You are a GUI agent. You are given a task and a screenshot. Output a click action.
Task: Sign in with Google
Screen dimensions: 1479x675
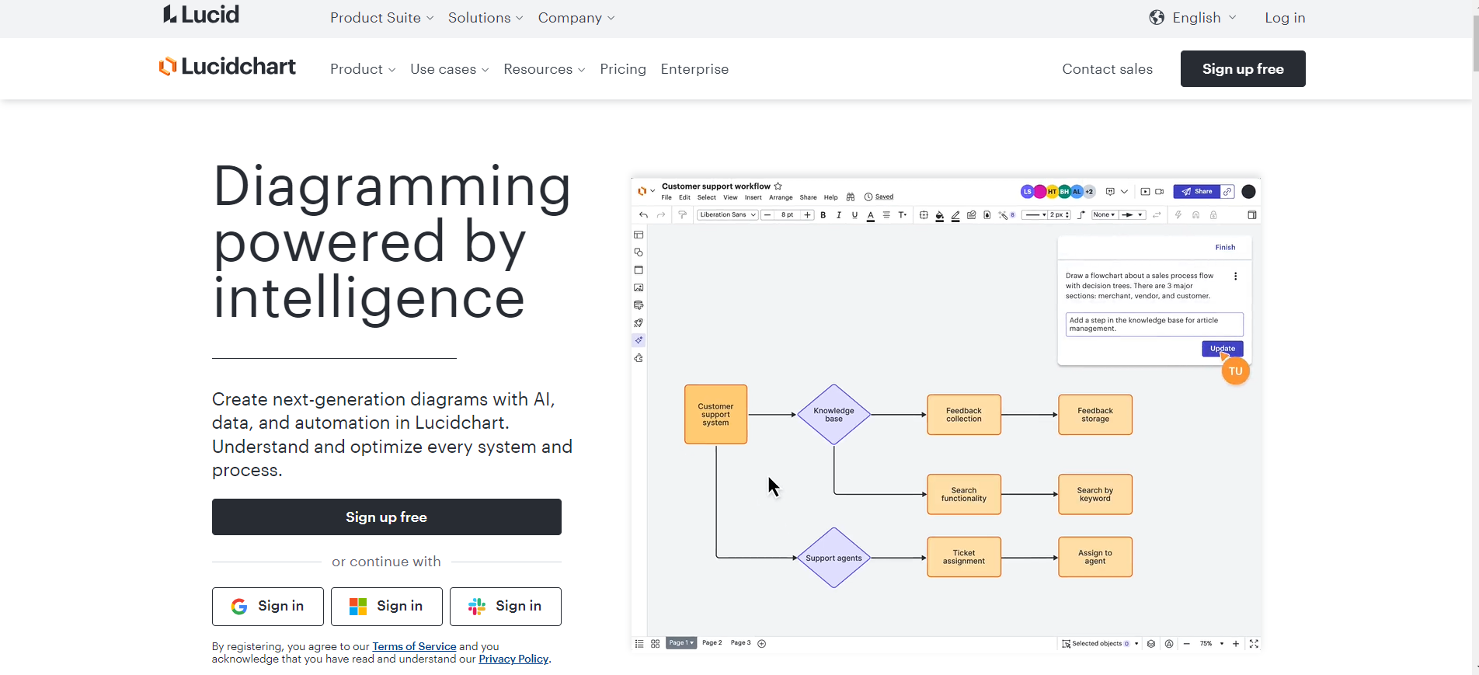[x=268, y=607]
